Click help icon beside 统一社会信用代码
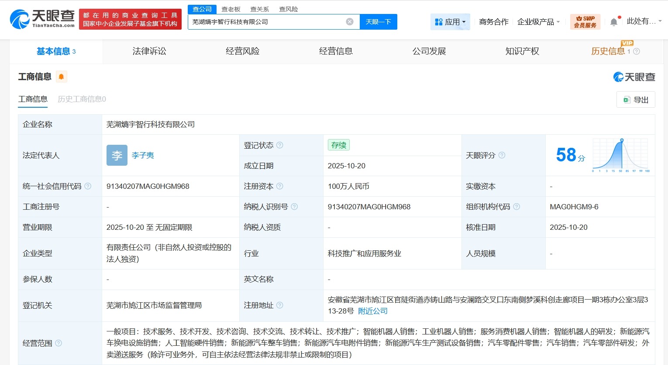Image resolution: width=668 pixels, height=365 pixels. [x=87, y=186]
